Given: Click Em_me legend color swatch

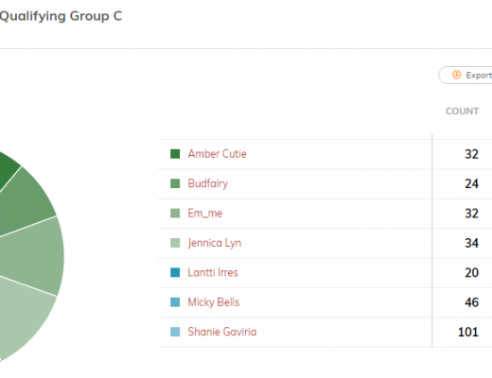Looking at the screenshot, I should 175,214.
